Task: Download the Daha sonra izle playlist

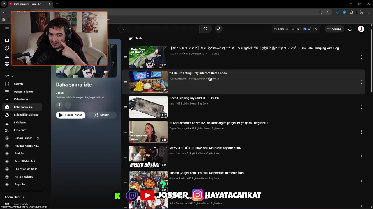Action: tap(59, 105)
